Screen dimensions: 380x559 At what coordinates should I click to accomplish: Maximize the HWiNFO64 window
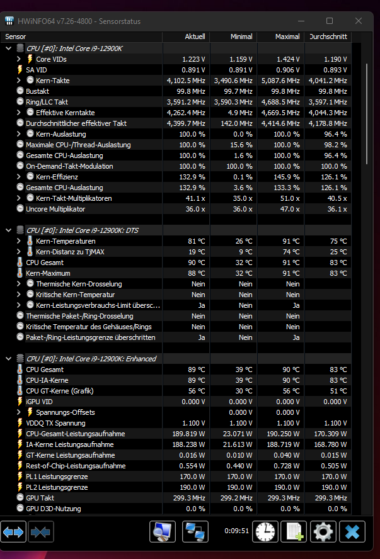pyautogui.click(x=330, y=21)
